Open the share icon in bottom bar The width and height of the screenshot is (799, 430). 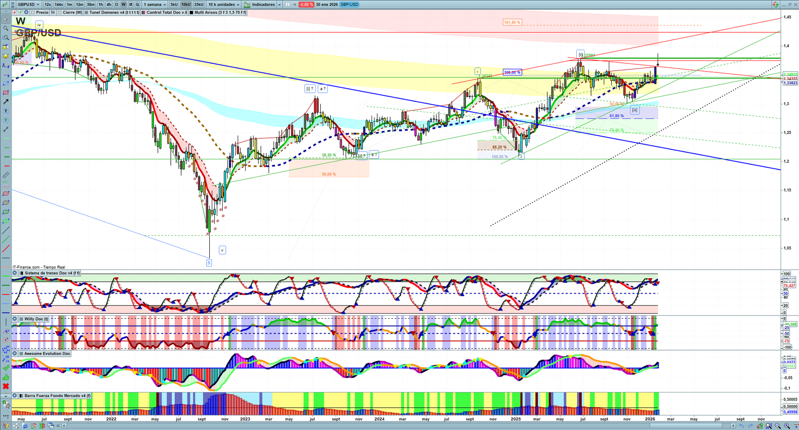15,426
